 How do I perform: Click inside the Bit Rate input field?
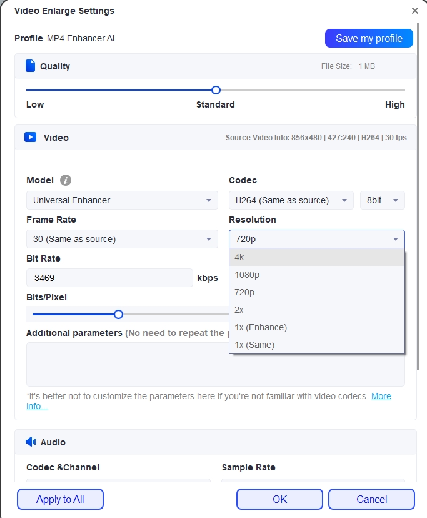109,277
